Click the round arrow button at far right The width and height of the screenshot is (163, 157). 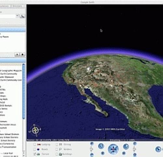[x=158, y=149]
